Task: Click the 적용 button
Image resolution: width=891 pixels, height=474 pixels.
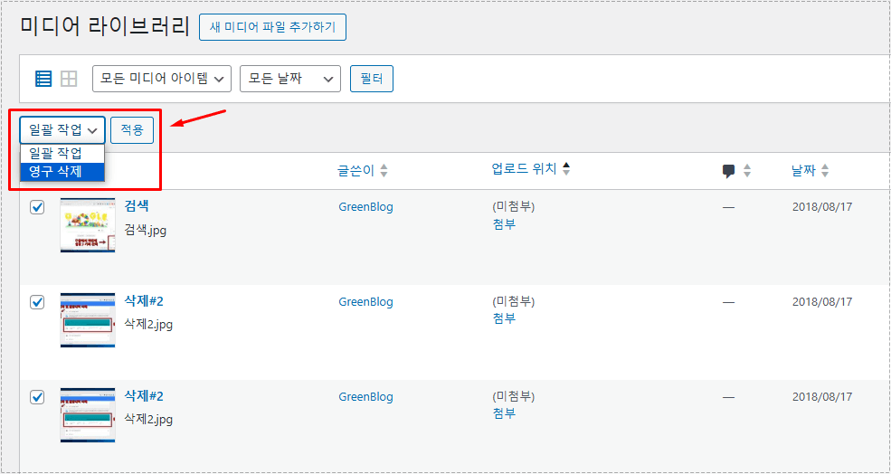Action: tap(132, 130)
